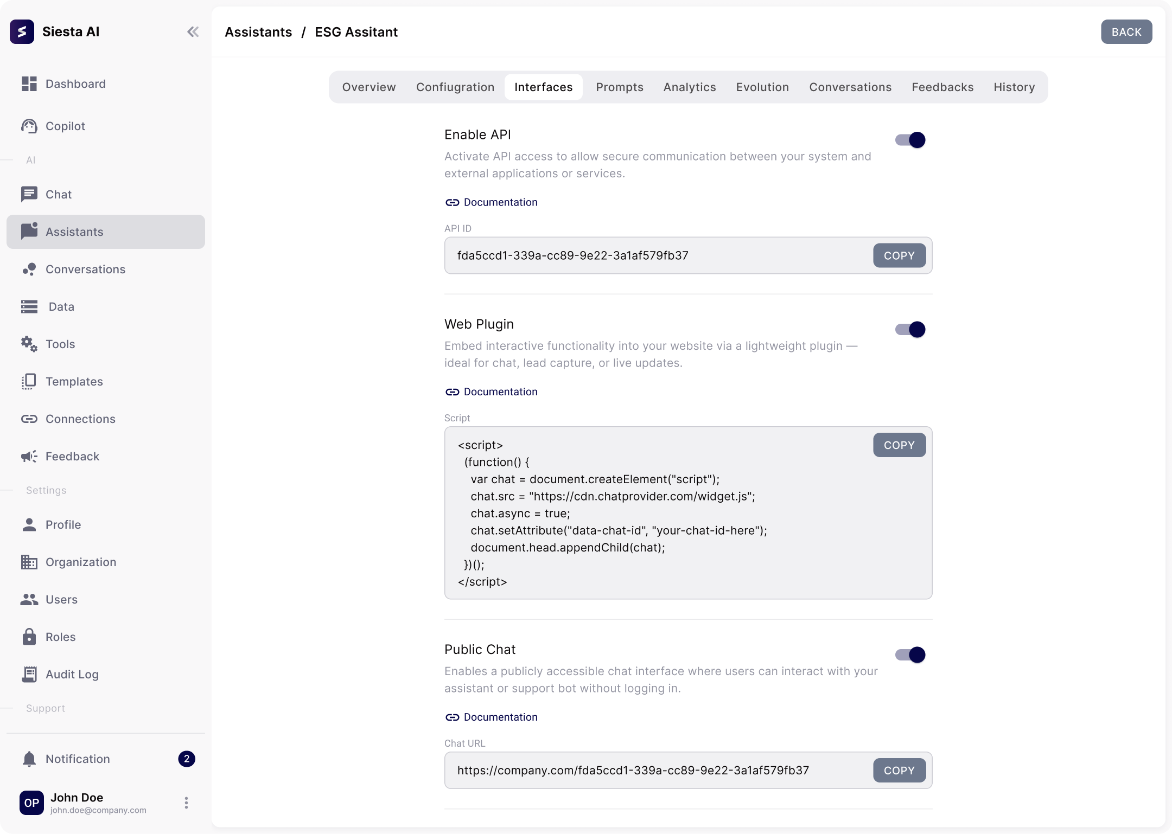This screenshot has height=834, width=1172.
Task: Open the Feedback megaphone icon
Action: pyautogui.click(x=29, y=456)
